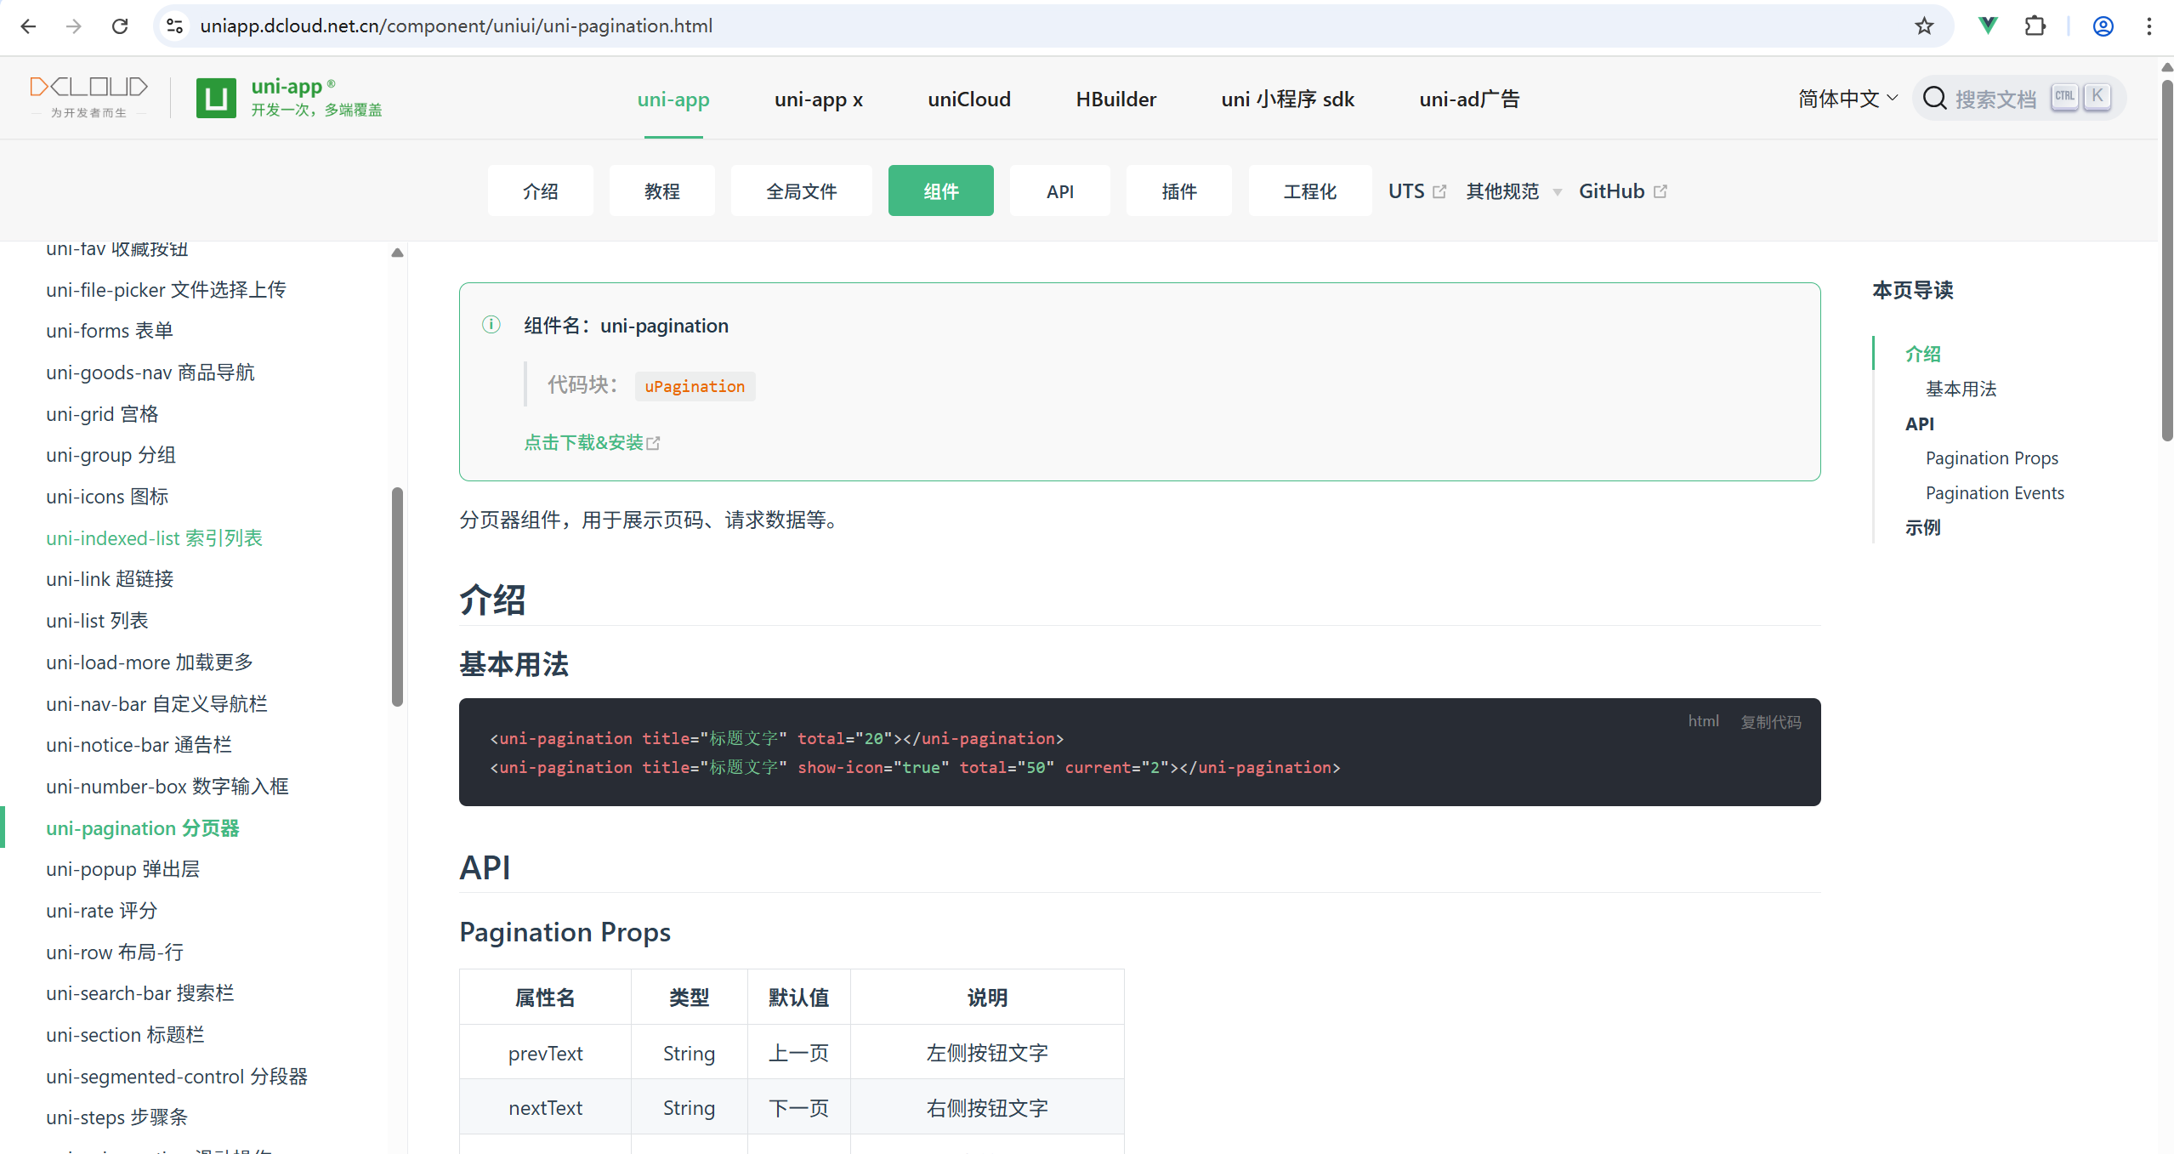Viewport: 2174px width, 1154px height.
Task: Open the Chrome three-dot menu
Action: pyautogui.click(x=2149, y=26)
